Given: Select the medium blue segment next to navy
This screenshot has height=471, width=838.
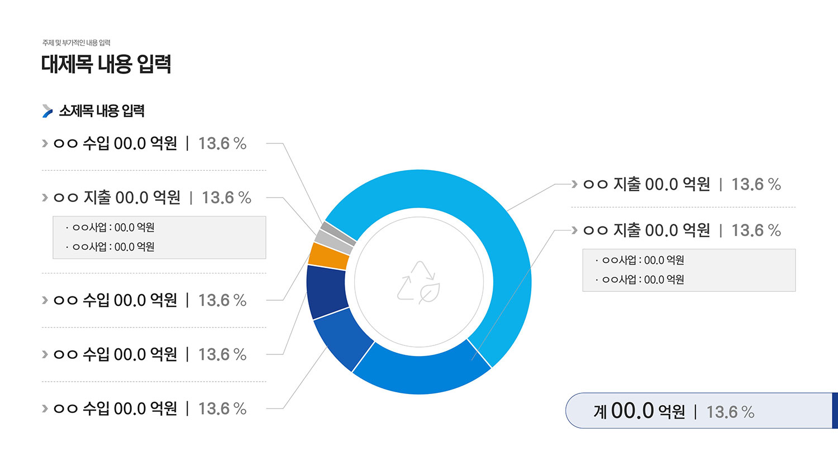Looking at the screenshot, I should [342, 338].
